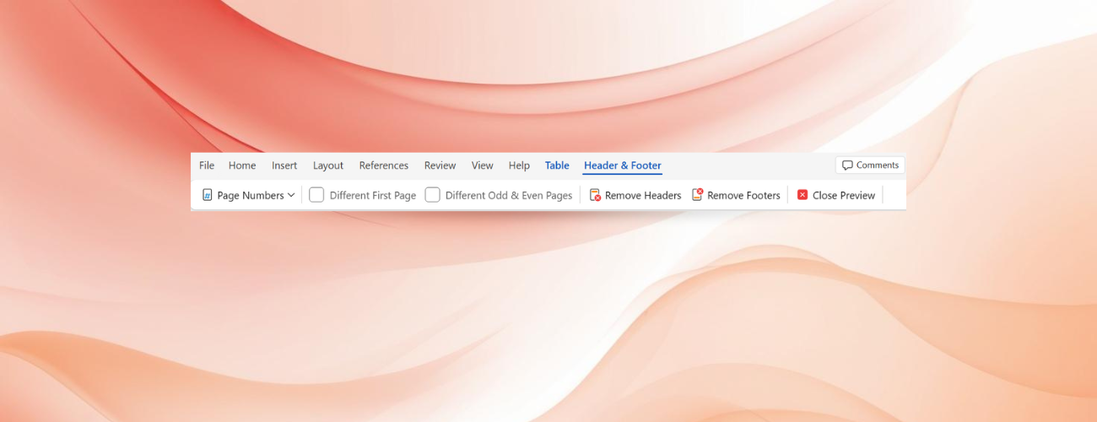Screen dimensions: 1097x422
Task: Expand the Page Numbers dropdown arrow
Action: click(x=291, y=195)
